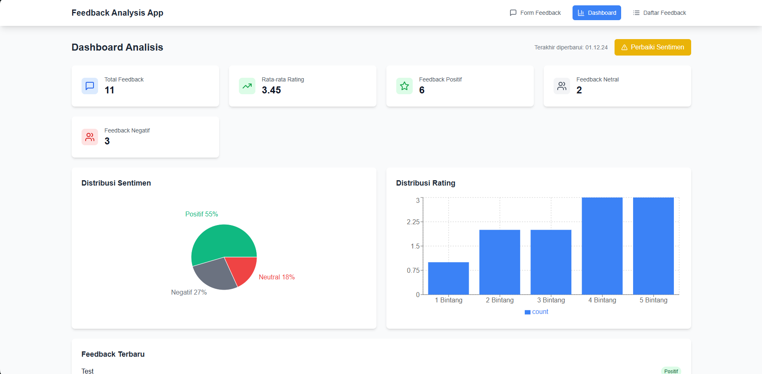Image resolution: width=762 pixels, height=374 pixels.
Task: Click the warning icon in Perbaiki Sentimen
Action: click(x=624, y=47)
